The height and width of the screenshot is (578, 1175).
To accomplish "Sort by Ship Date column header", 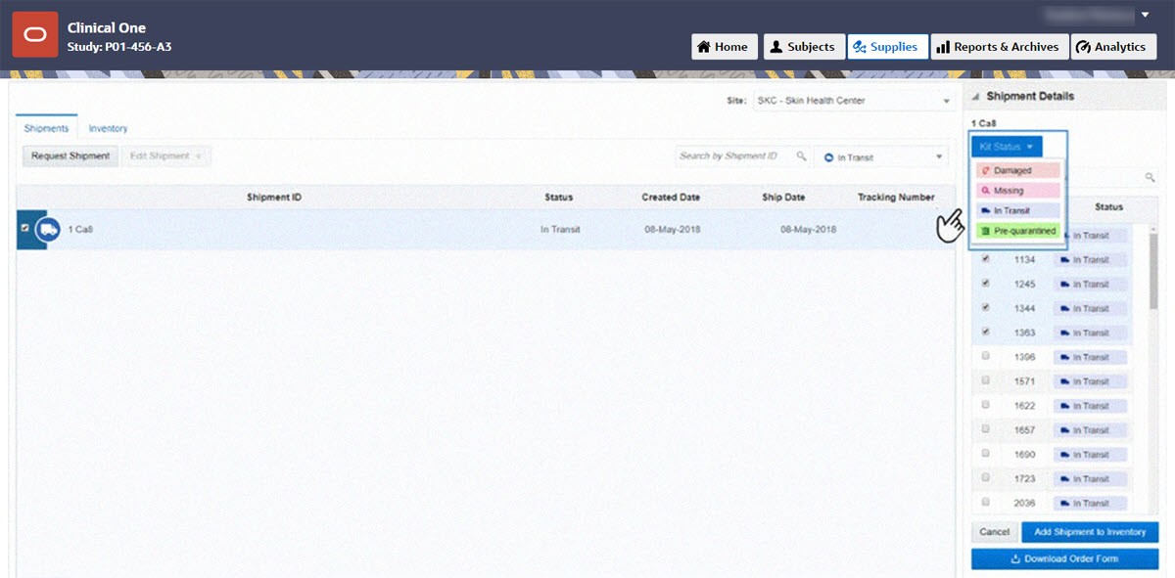I will tap(783, 198).
